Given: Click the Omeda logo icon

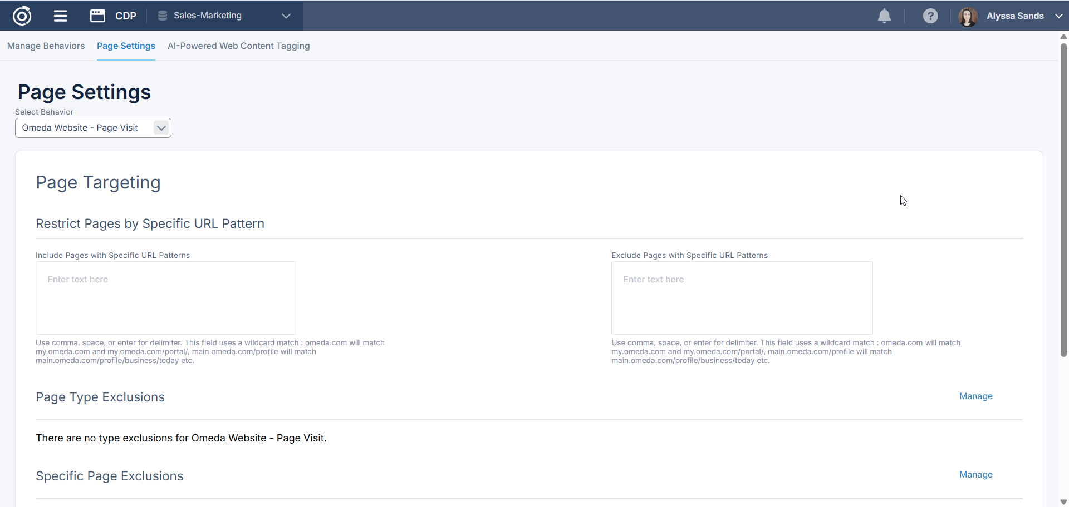Looking at the screenshot, I should [22, 16].
